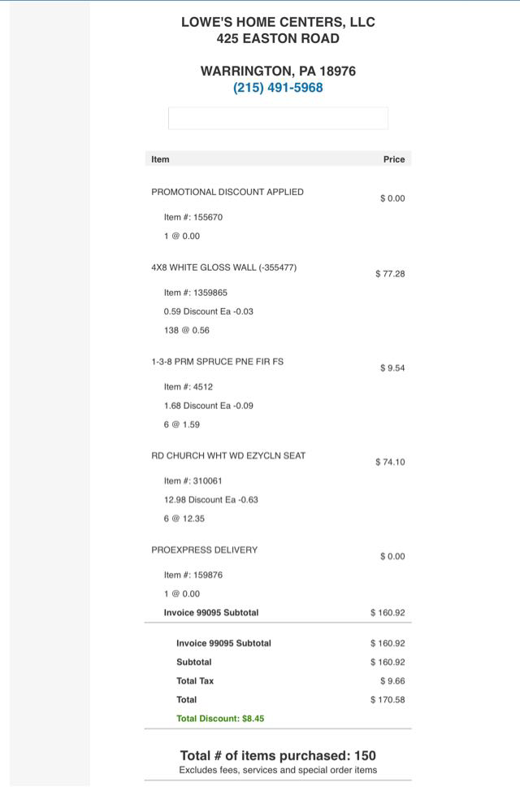Select the PROEXPRESS DELIVERY line

point(204,550)
